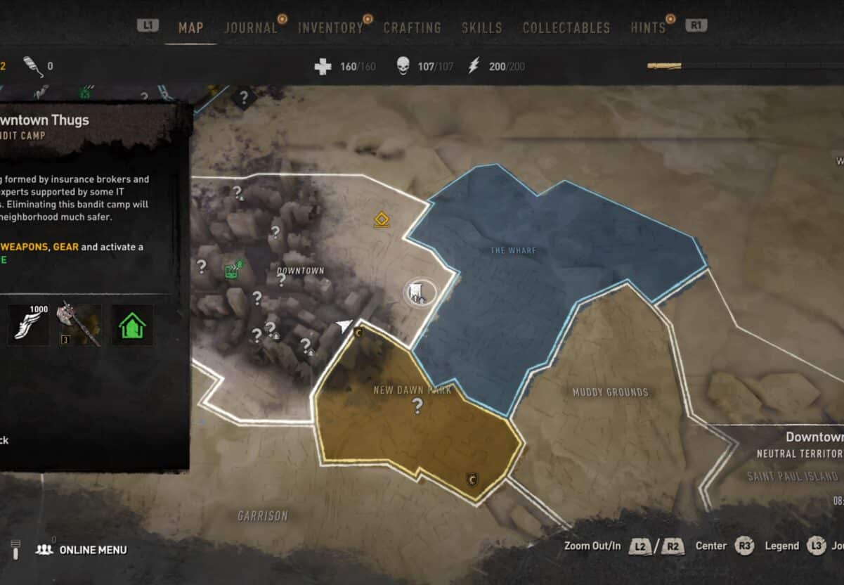
Task: Click the green facility icon near Downtown label
Action: 233,269
